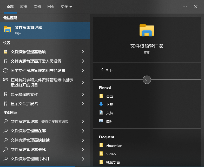Click the pinned 文档 document icon
Screen dimensions: 204x167
(x=101, y=112)
